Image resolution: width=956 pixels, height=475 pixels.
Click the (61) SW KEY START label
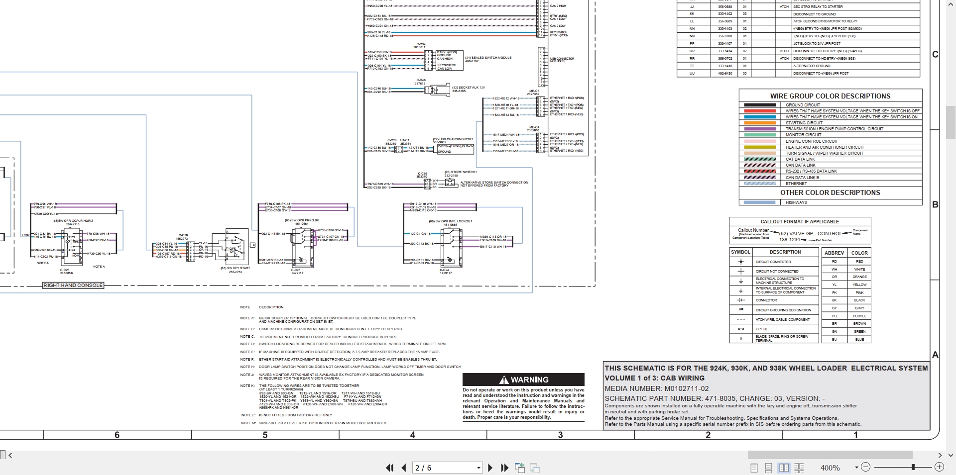pyautogui.click(x=235, y=268)
